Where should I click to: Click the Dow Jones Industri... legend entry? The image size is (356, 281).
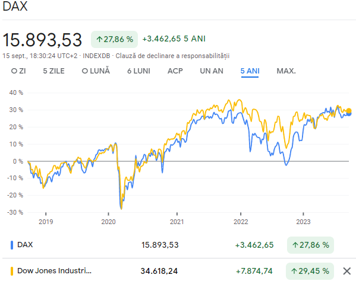(x=54, y=271)
